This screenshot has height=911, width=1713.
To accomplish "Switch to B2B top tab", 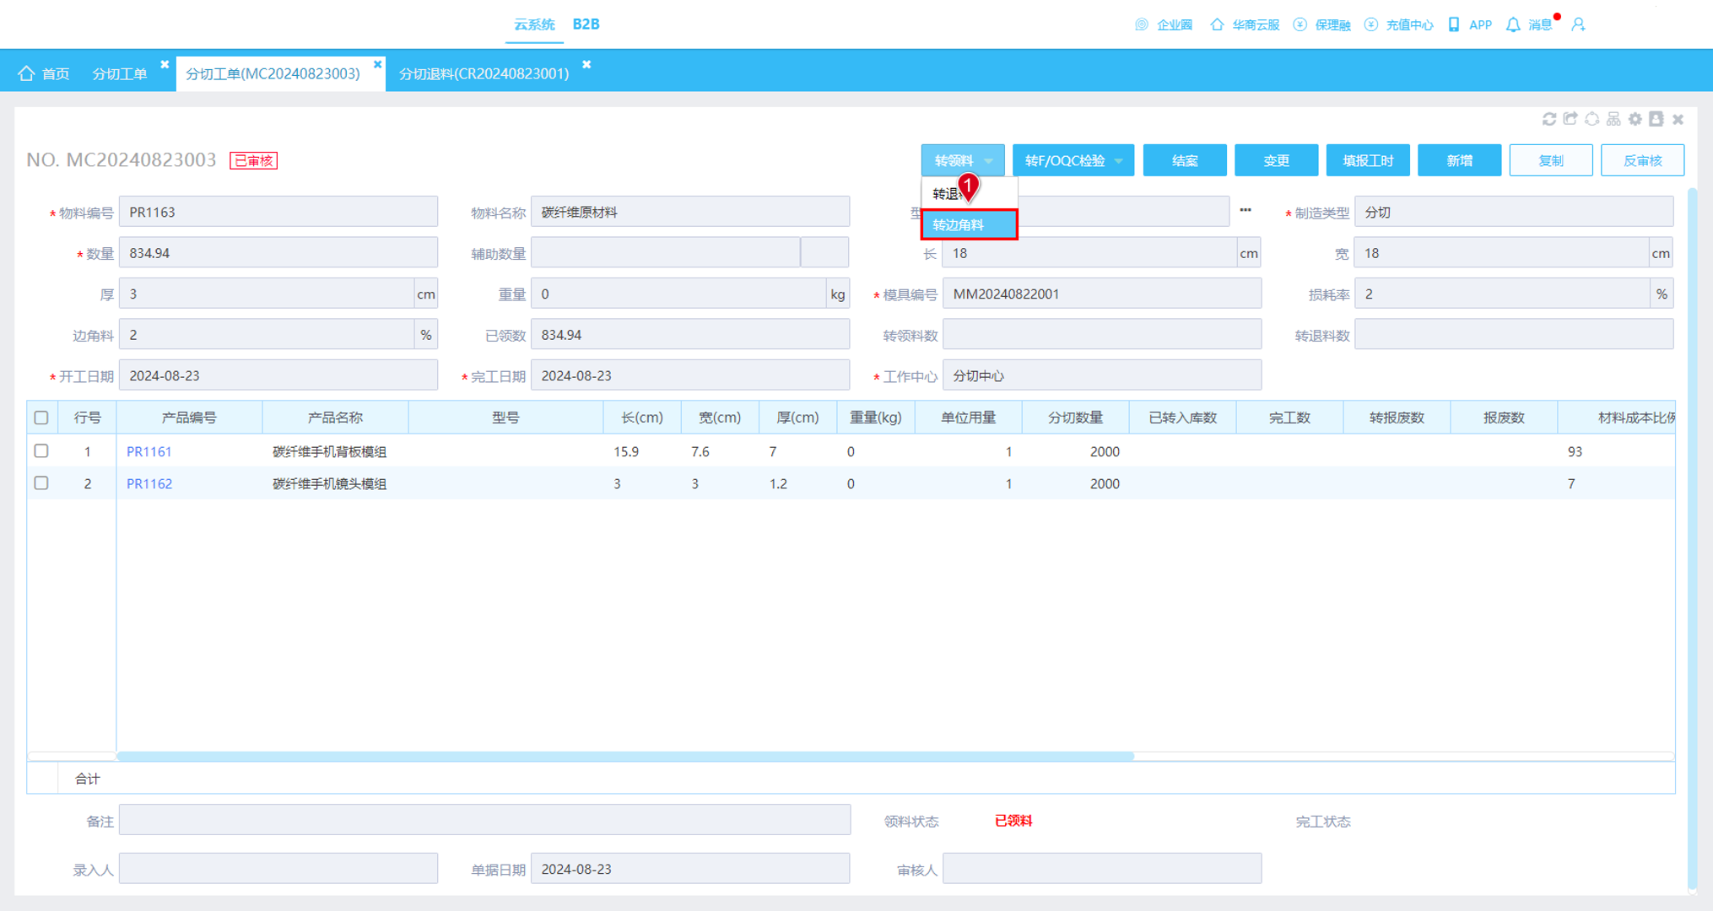I will (x=586, y=24).
